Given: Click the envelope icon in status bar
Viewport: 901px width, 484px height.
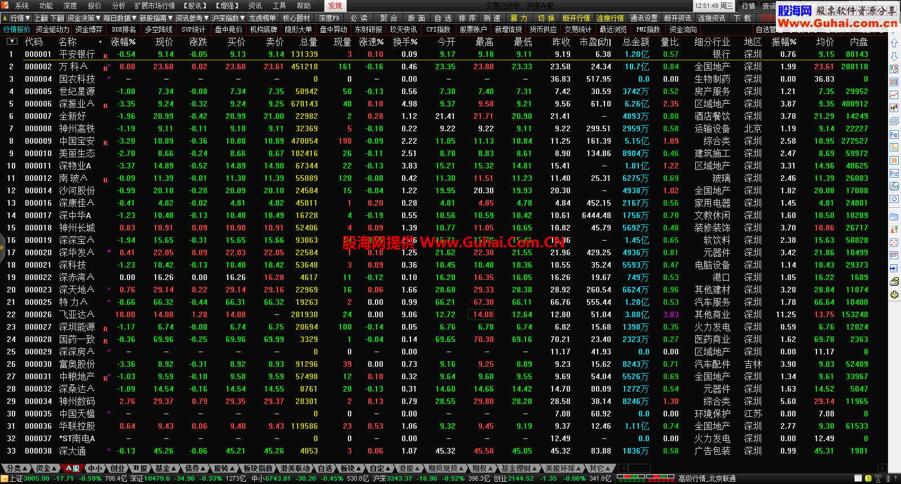Looking at the screenshot, I should (858, 478).
